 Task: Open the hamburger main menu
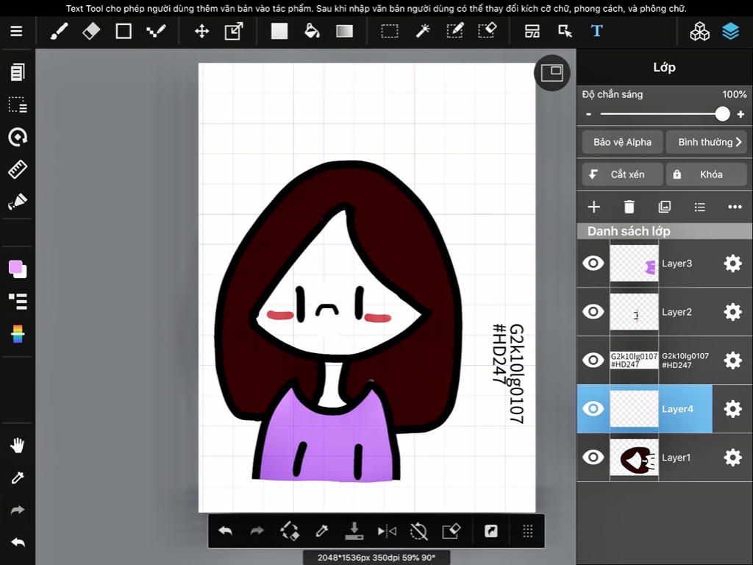(16, 32)
